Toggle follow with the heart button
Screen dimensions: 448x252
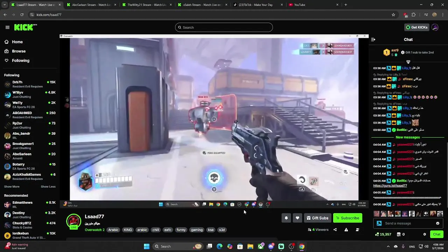tap(297, 218)
